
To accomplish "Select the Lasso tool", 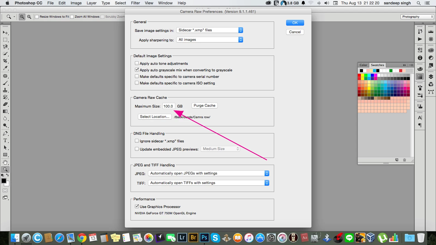I will (5, 47).
